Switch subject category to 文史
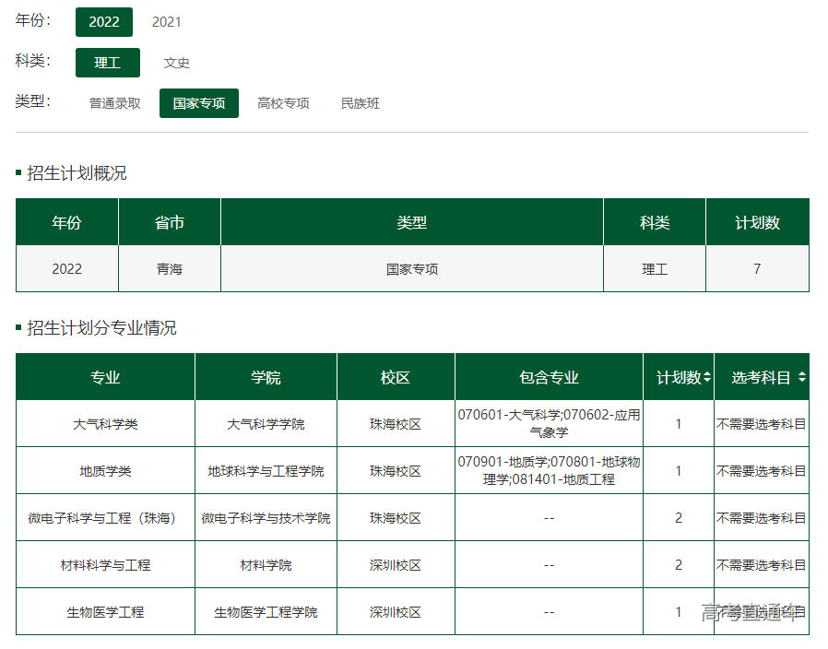The image size is (828, 649). (x=177, y=63)
